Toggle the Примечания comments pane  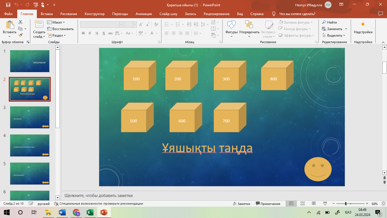click(268, 204)
